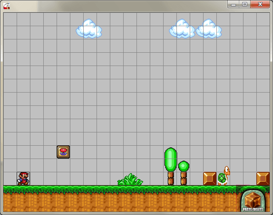The height and width of the screenshot is (215, 273).
Task: Close the level editor window
Action: (x=260, y=4)
